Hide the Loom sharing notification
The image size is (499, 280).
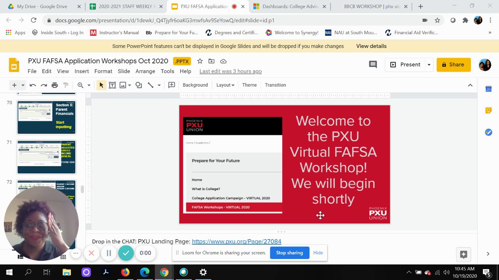318,253
